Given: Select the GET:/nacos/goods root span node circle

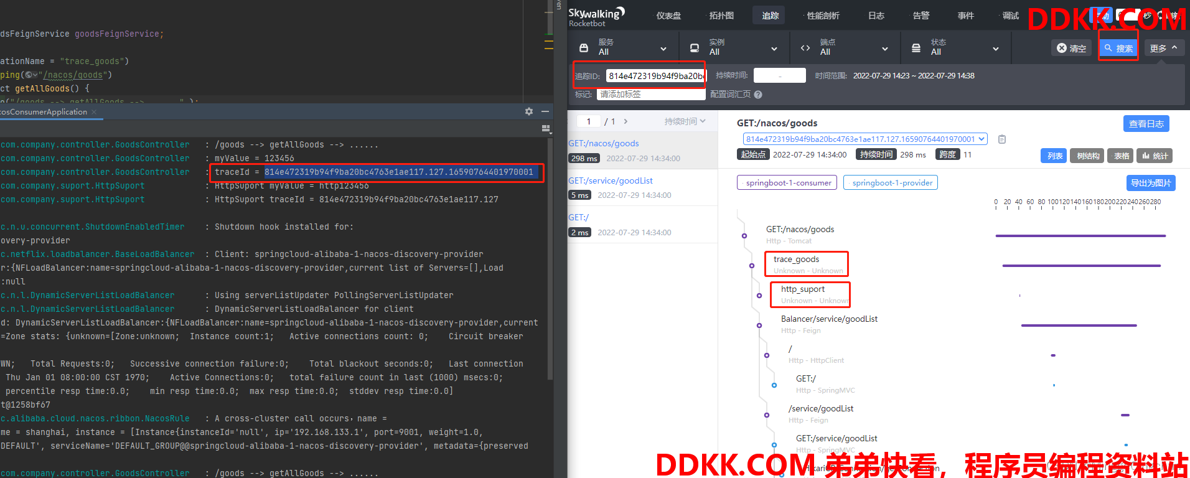Looking at the screenshot, I should click(x=744, y=236).
